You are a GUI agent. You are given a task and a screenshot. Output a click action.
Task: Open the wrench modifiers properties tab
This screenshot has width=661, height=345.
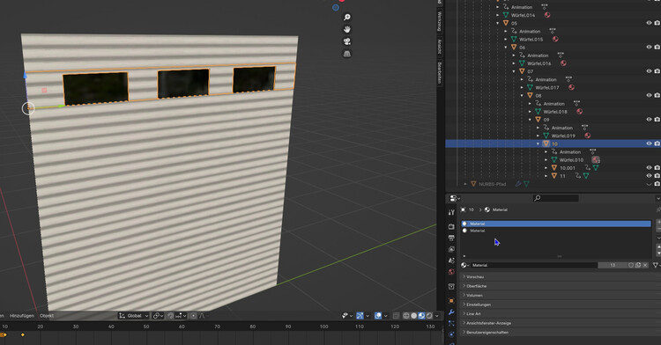[x=451, y=312]
